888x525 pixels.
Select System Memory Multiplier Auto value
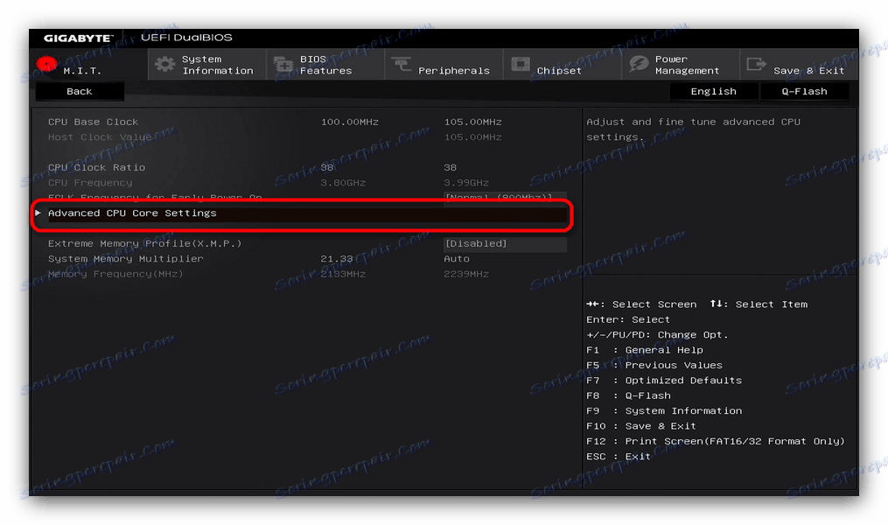click(x=457, y=259)
